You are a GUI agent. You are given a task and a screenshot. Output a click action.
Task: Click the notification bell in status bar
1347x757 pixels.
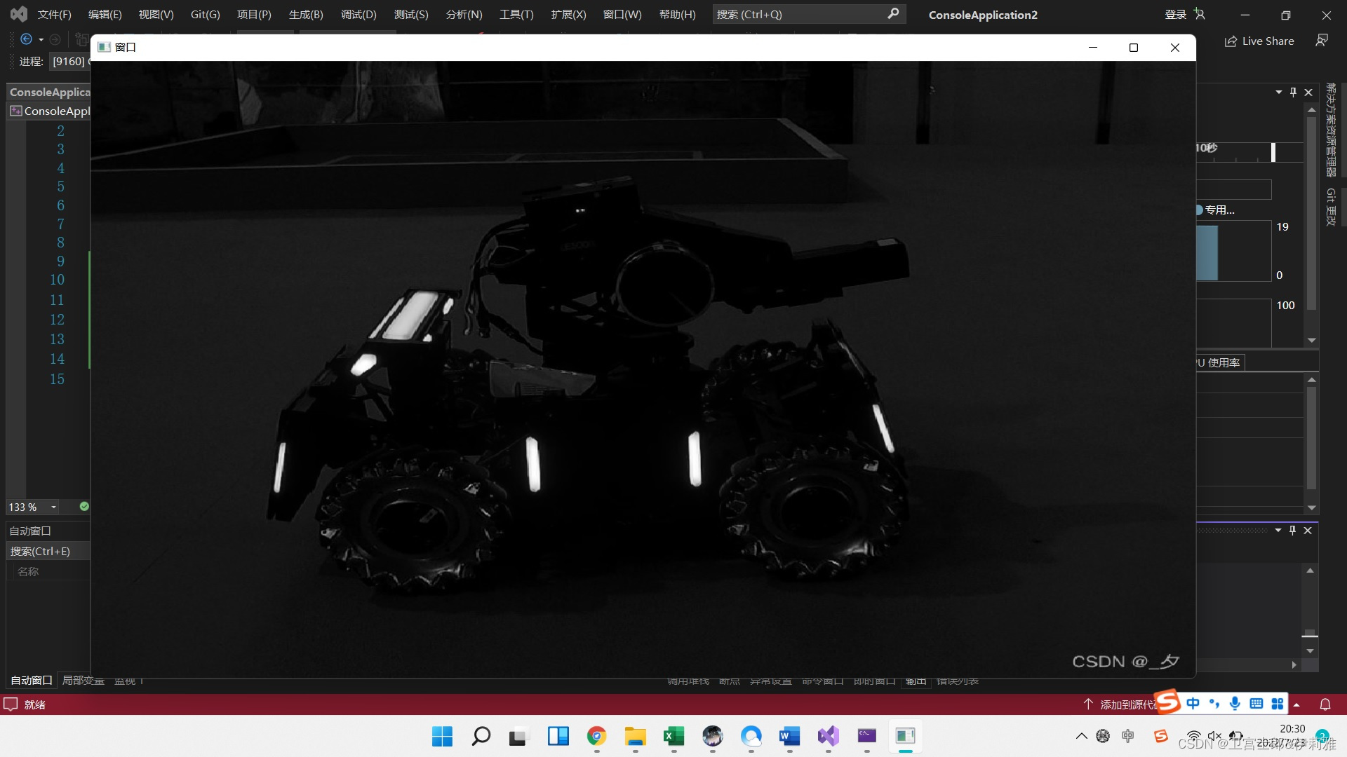(x=1325, y=704)
